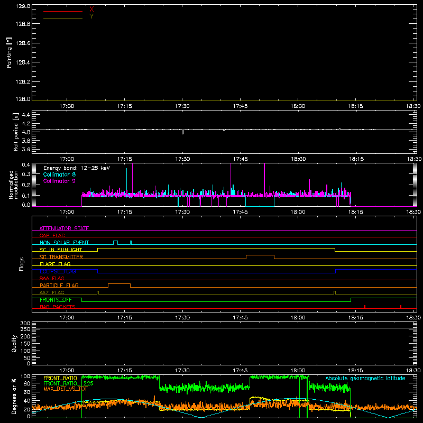This screenshot has width=423, height=423.
Task: Select the 'Energy band: 12-25 keV' label
Action: click(x=77, y=168)
